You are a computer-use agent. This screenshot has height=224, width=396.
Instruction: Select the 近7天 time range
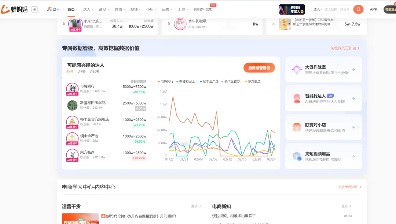tap(81, 72)
